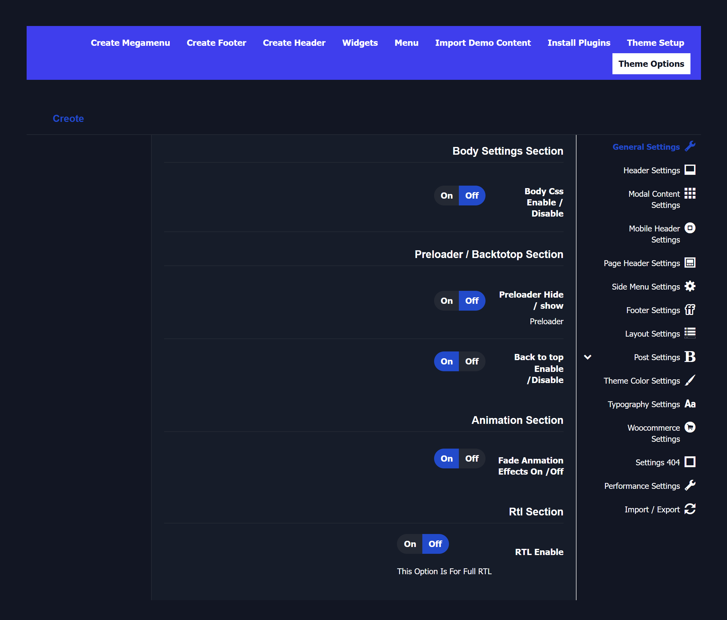Open Header Settings monitor icon
The height and width of the screenshot is (620, 727).
pos(690,170)
